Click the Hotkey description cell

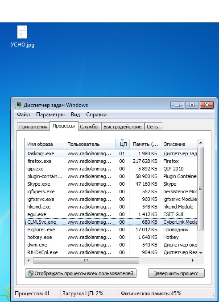171,237
